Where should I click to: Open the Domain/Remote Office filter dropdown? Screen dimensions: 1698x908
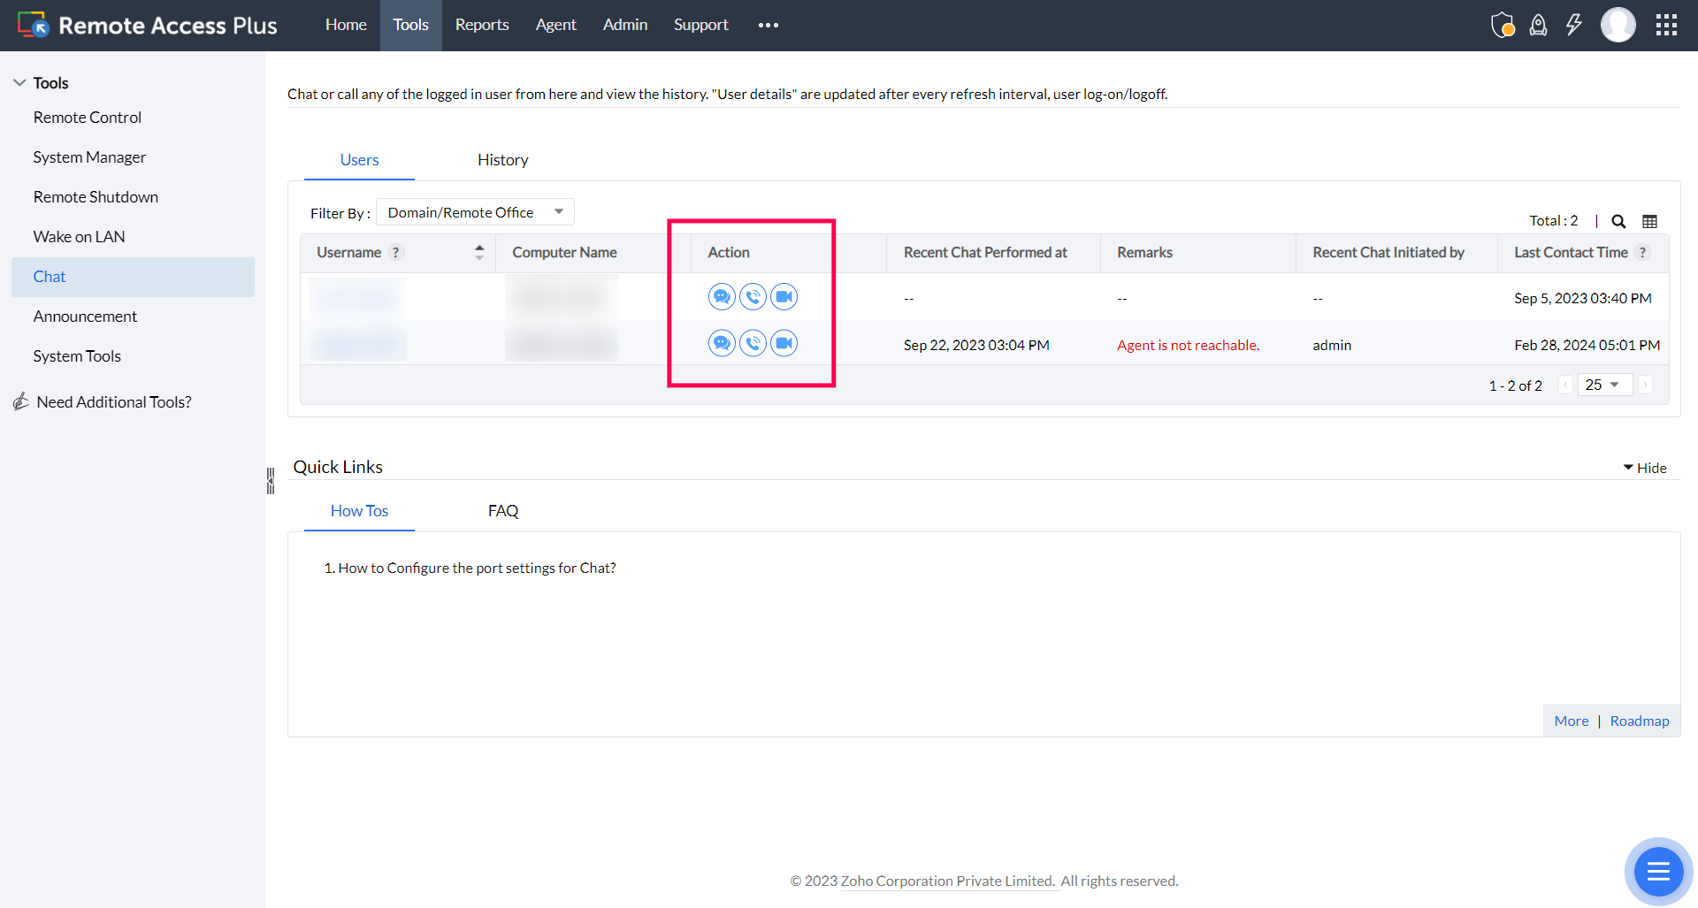click(x=475, y=212)
